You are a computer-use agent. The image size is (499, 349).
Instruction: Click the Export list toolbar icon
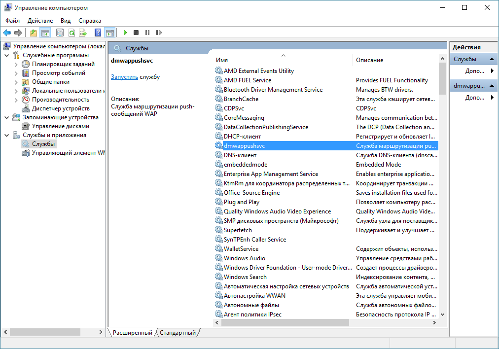point(83,33)
